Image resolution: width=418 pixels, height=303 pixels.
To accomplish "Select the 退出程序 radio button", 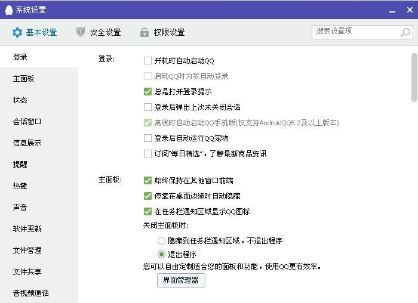I will pyautogui.click(x=161, y=255).
